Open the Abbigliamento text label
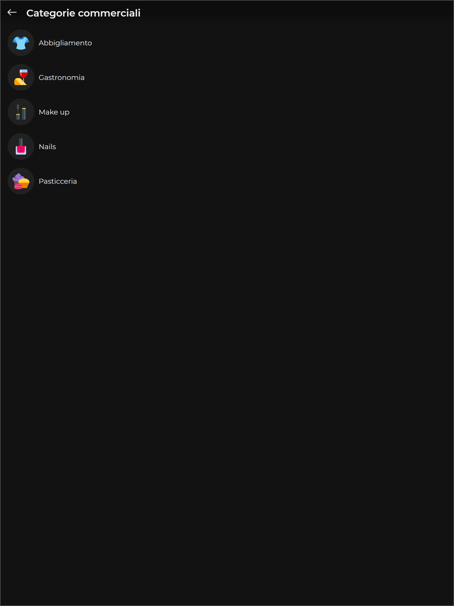The image size is (454, 606). point(65,43)
